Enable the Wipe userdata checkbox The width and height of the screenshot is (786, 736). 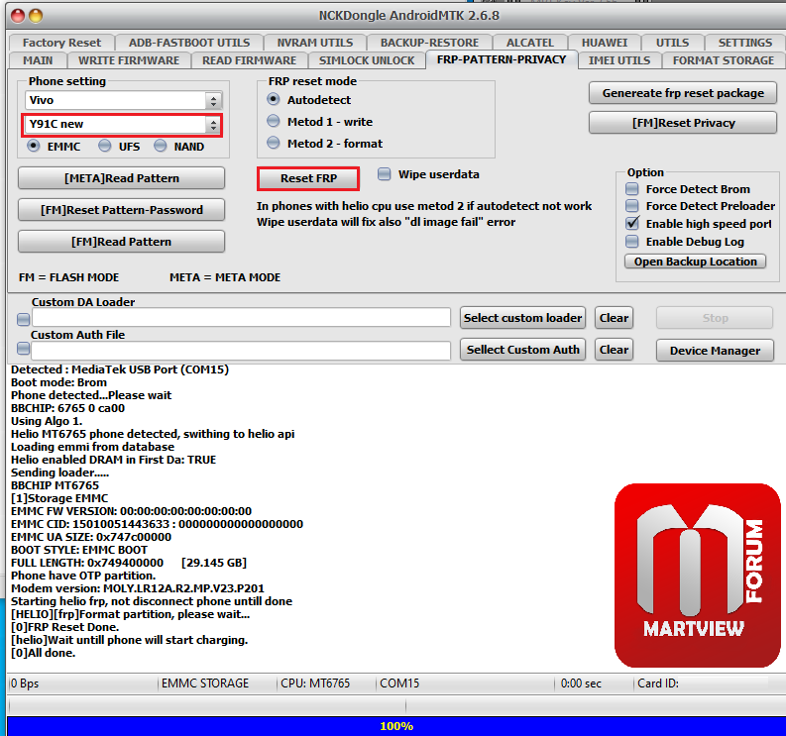click(384, 174)
